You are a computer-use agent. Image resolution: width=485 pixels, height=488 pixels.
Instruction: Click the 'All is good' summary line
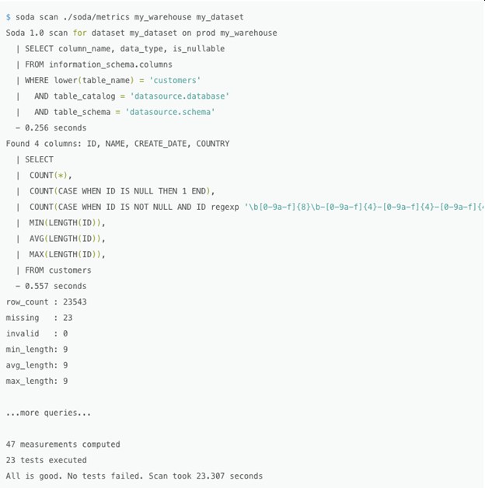[x=134, y=476]
